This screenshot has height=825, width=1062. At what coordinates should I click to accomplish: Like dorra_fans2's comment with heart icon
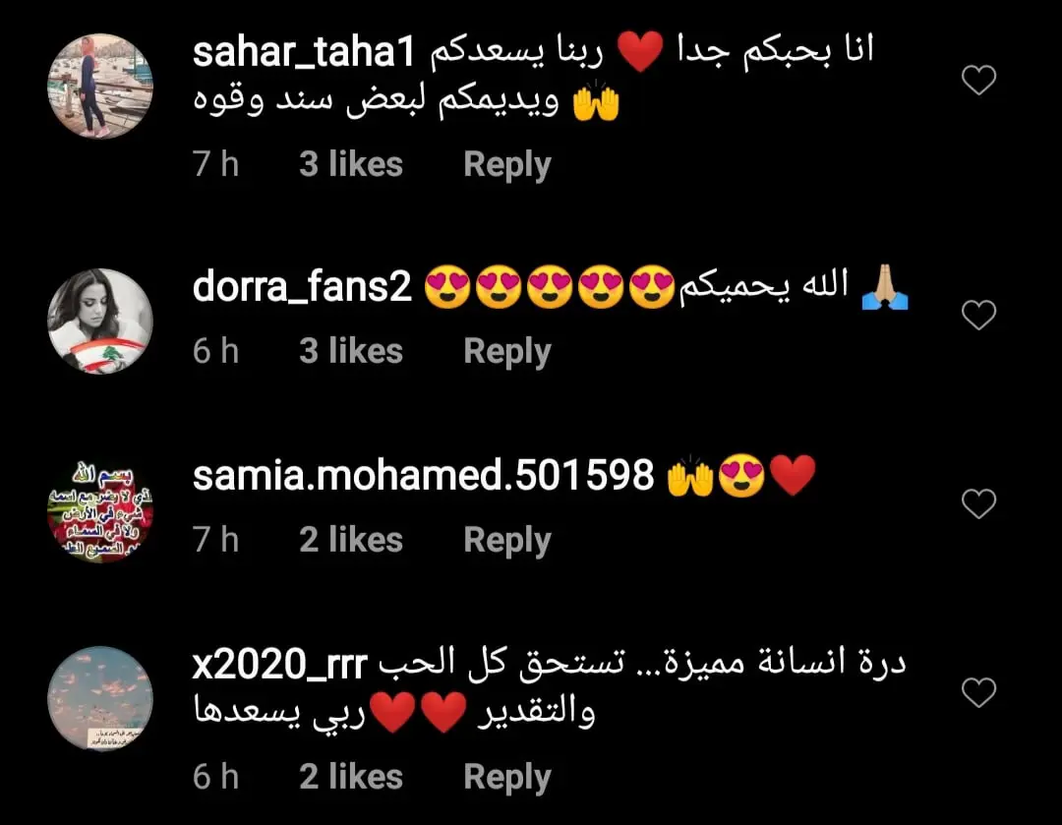coord(978,315)
